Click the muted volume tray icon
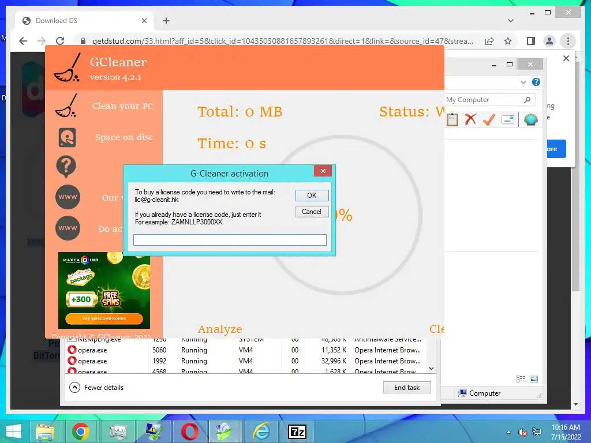This screenshot has width=591, height=443. 522,432
